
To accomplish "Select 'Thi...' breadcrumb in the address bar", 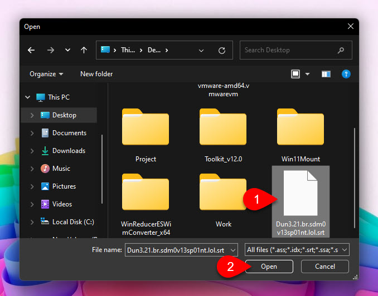I will pyautogui.click(x=128, y=50).
